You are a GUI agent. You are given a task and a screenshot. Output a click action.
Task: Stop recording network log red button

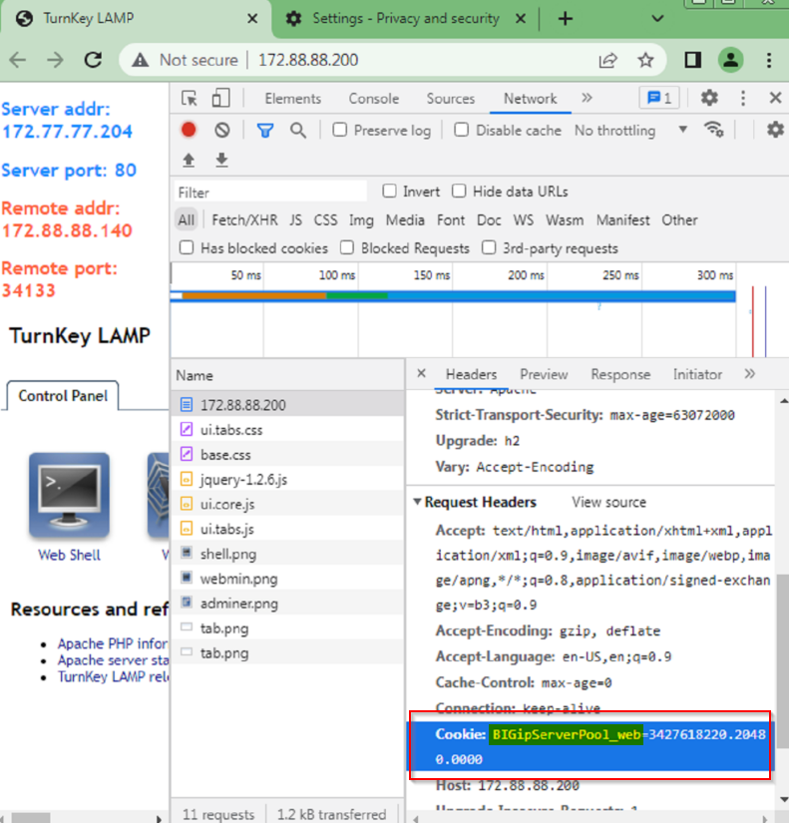189,130
